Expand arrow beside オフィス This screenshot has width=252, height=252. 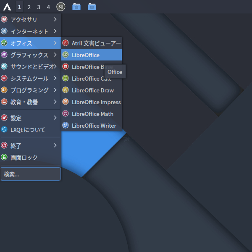tap(55, 43)
